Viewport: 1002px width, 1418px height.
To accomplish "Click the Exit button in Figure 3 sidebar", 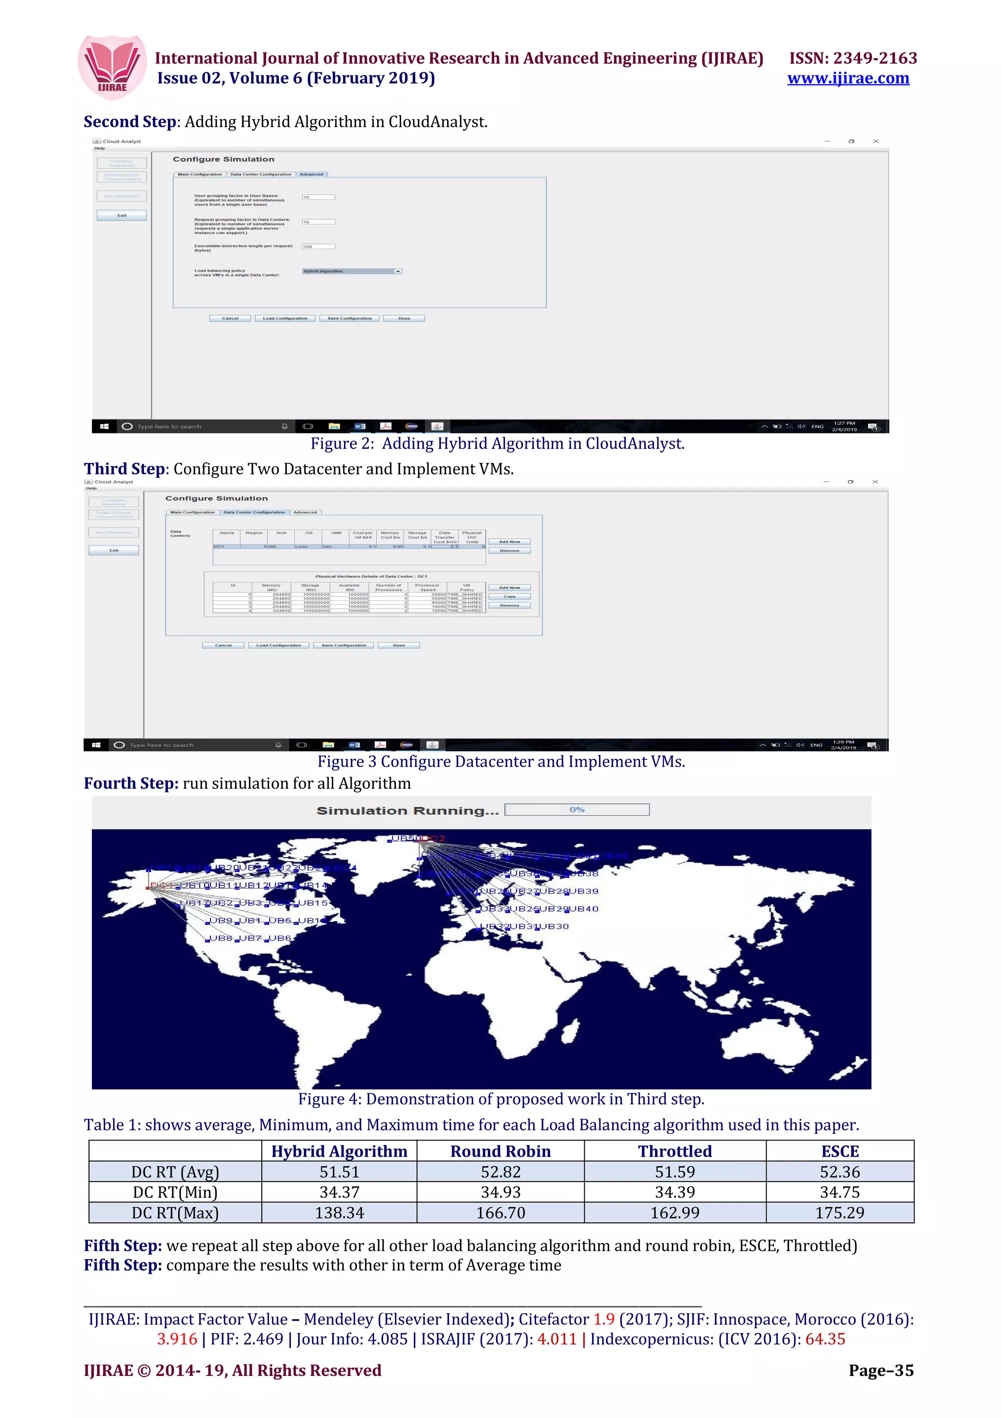I will point(114,550).
